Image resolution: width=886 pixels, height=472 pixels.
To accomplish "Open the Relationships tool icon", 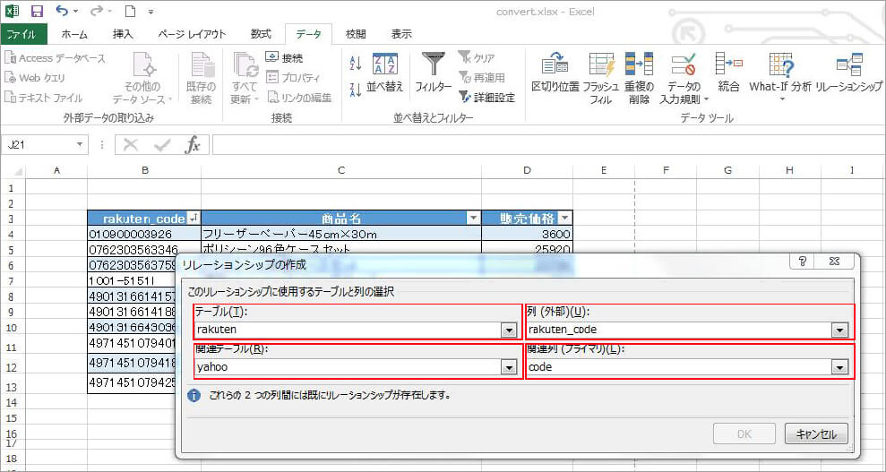I will [x=847, y=65].
